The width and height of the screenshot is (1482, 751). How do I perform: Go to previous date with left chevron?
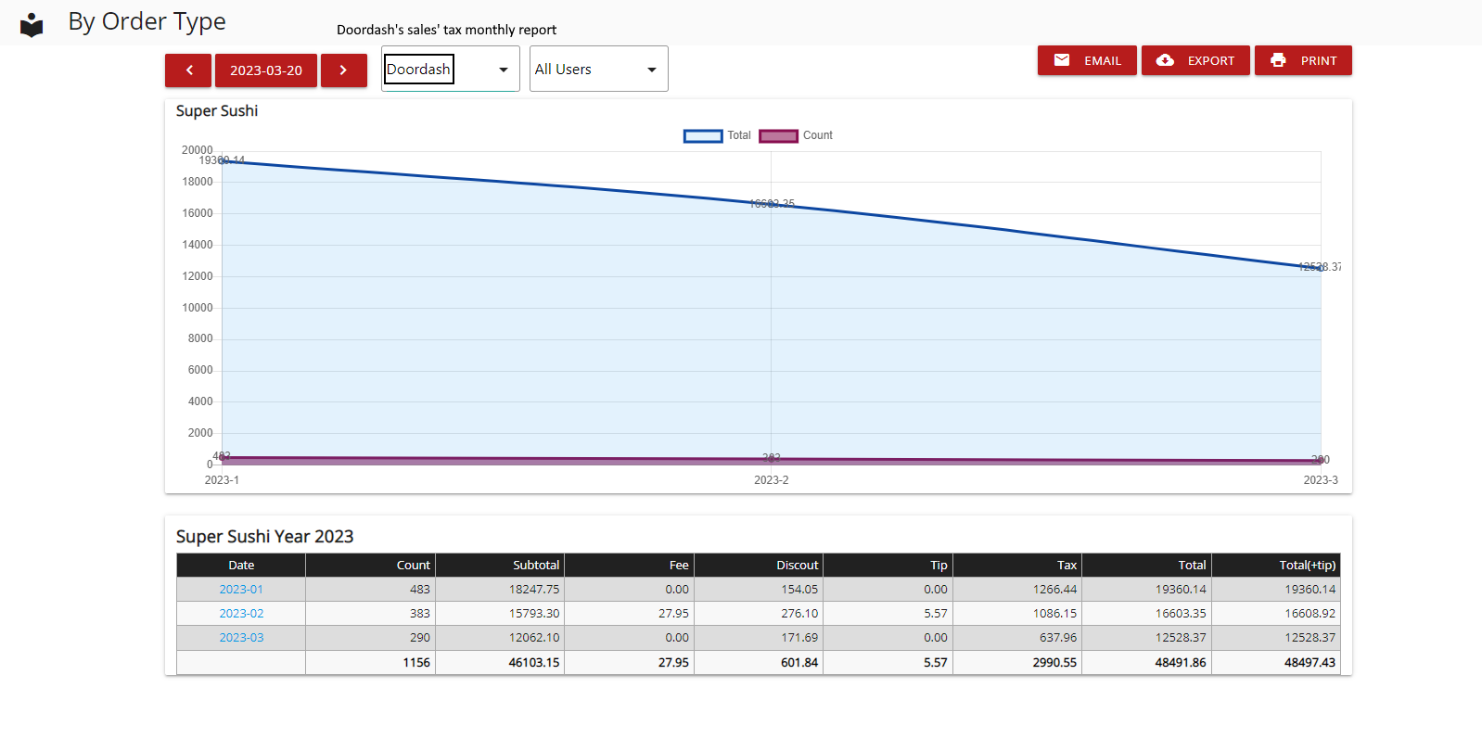188,70
